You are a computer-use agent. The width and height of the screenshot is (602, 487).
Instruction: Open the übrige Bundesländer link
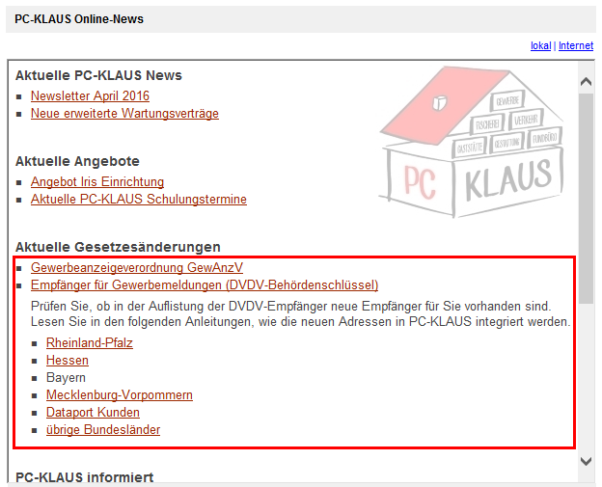[x=103, y=430]
